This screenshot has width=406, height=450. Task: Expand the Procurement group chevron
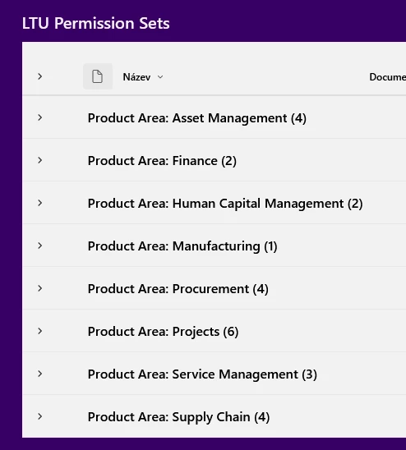click(40, 288)
